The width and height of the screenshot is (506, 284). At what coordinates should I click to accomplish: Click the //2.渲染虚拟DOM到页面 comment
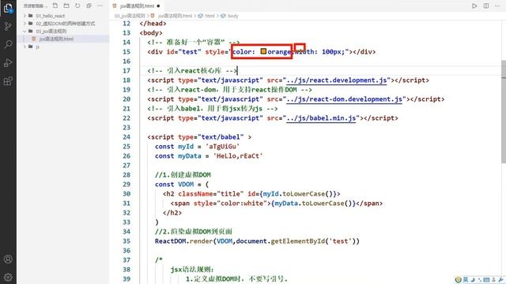click(x=193, y=231)
